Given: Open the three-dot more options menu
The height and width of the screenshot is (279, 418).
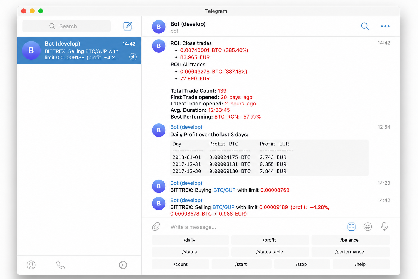Looking at the screenshot, I should [x=385, y=26].
